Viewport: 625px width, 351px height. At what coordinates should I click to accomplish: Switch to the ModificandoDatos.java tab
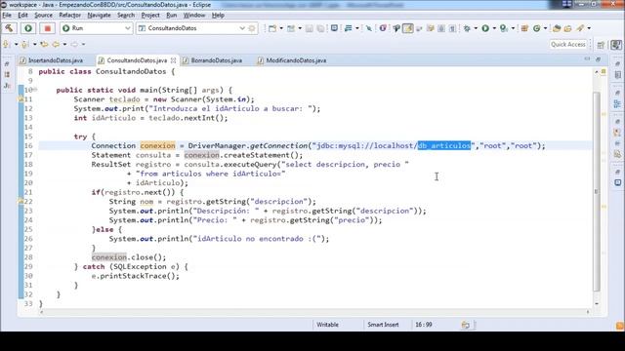[x=296, y=60]
